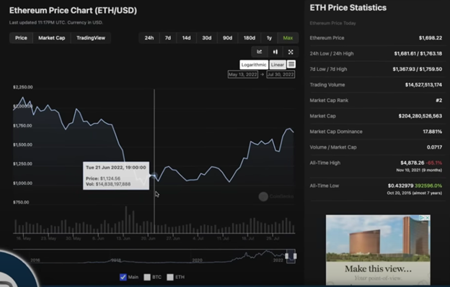Edit start date May 13, 2022
The width and height of the screenshot is (450, 287).
[x=243, y=74]
